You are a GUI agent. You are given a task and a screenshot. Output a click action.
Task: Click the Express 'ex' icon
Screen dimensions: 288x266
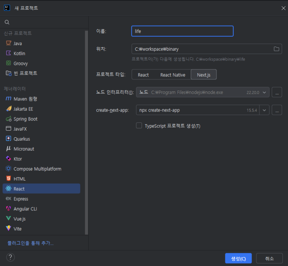coord(9,198)
